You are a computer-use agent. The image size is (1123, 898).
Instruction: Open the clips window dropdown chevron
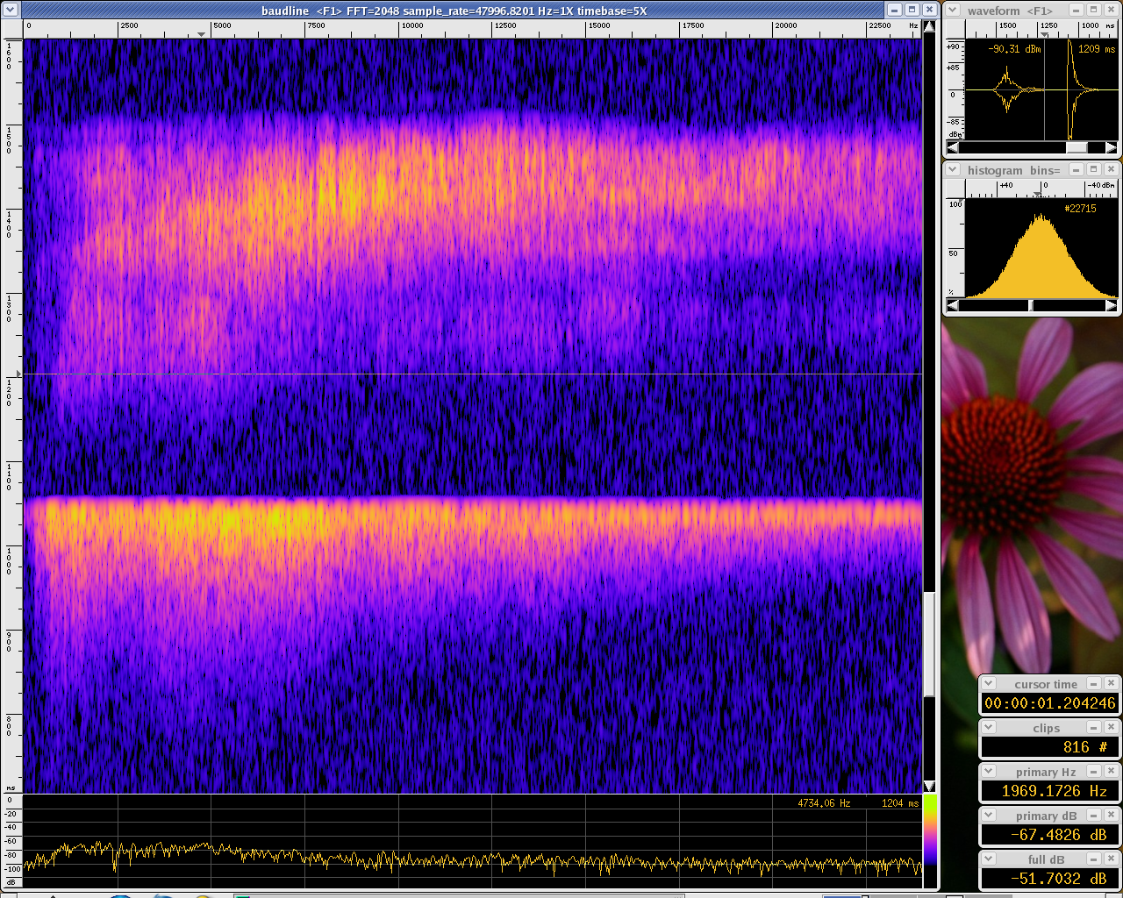(989, 727)
